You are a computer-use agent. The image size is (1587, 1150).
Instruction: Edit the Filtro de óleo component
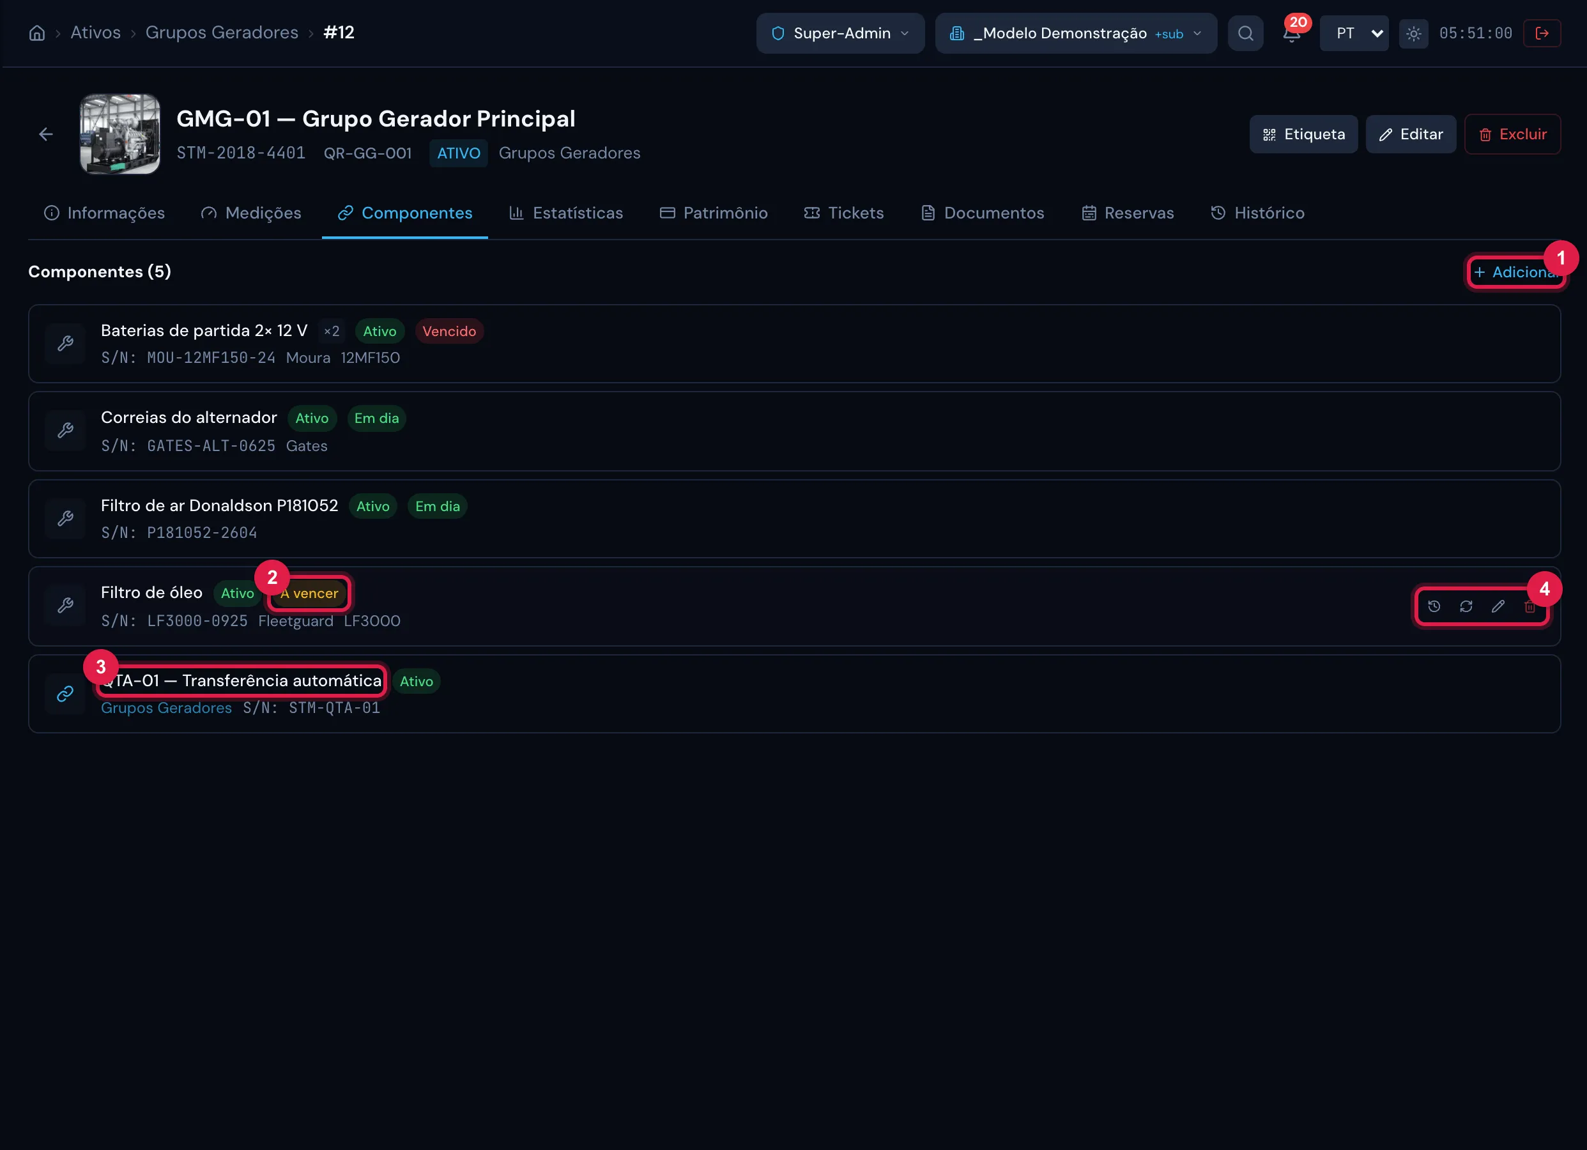pos(1498,606)
